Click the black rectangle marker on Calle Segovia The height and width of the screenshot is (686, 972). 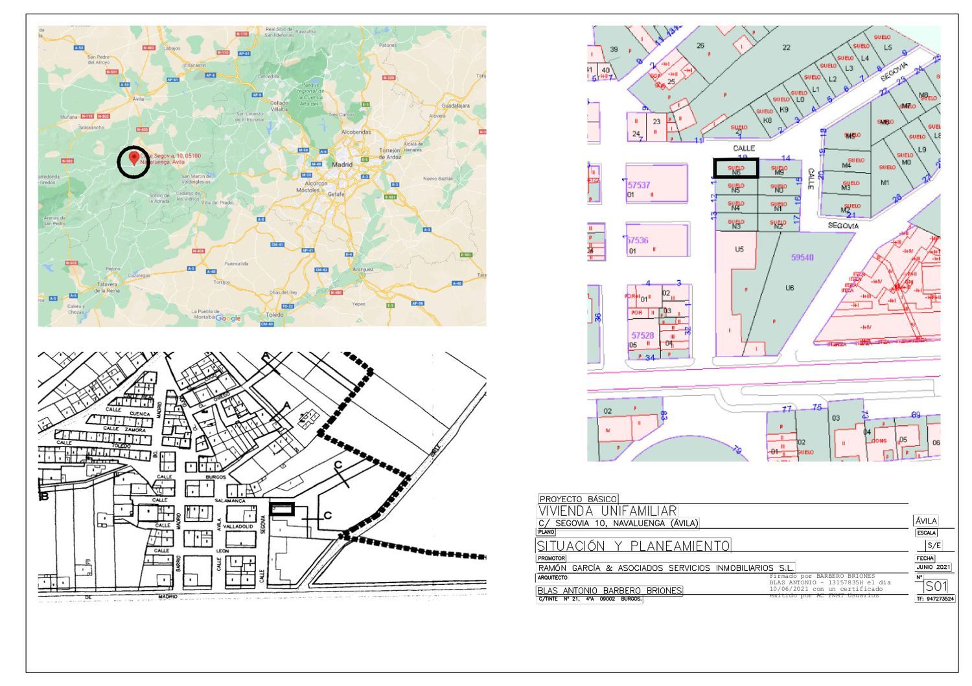pos(282,509)
